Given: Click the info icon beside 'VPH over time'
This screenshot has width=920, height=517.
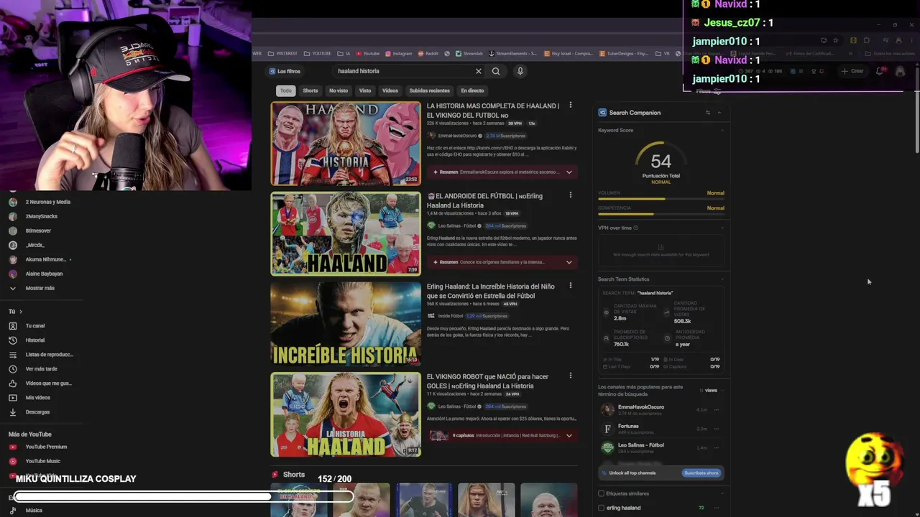Looking at the screenshot, I should coord(636,228).
